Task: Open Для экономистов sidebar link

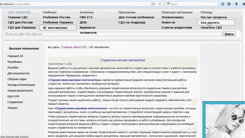Action: click(x=18, y=73)
